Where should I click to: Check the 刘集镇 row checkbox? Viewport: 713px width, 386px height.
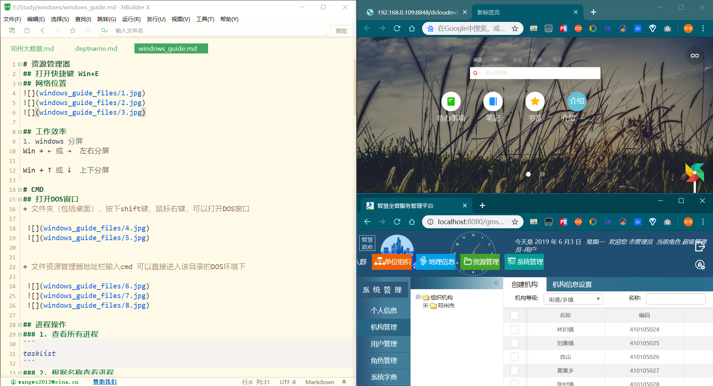point(515,343)
